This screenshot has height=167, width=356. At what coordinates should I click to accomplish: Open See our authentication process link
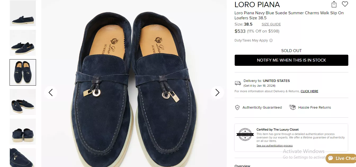point(274,146)
